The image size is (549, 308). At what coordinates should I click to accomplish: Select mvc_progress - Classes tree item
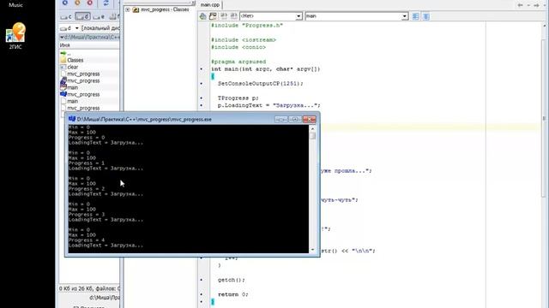(165, 9)
